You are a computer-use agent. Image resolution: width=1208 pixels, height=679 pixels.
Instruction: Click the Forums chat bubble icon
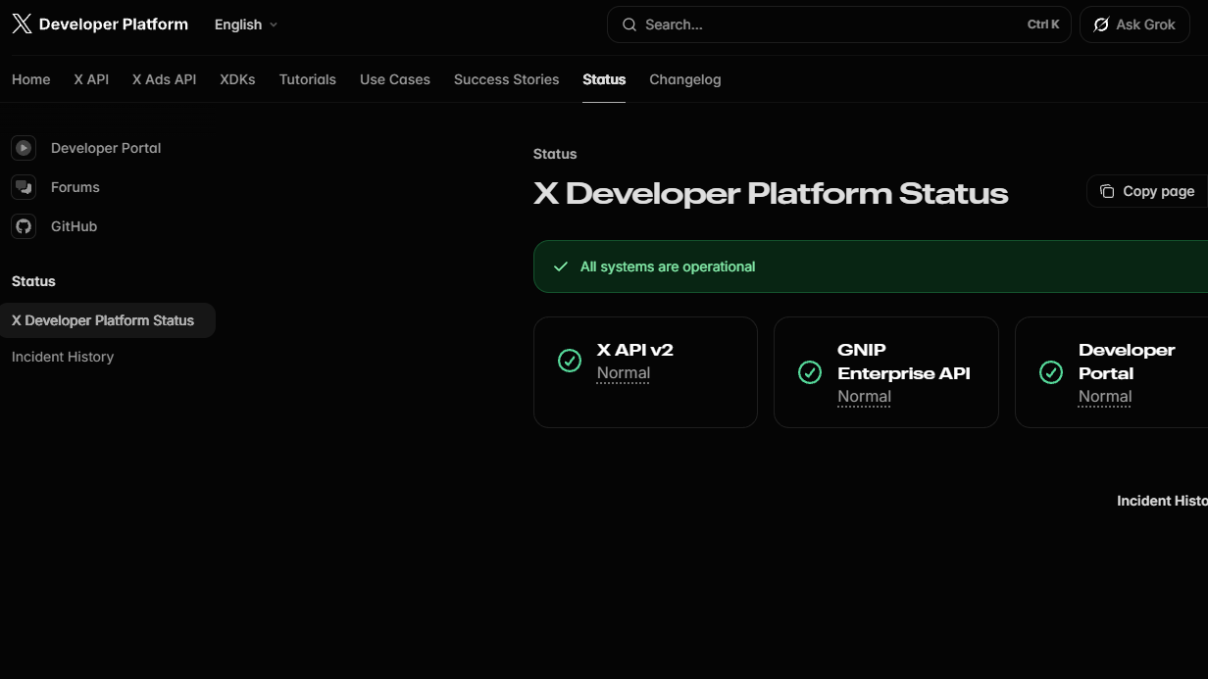(x=23, y=187)
